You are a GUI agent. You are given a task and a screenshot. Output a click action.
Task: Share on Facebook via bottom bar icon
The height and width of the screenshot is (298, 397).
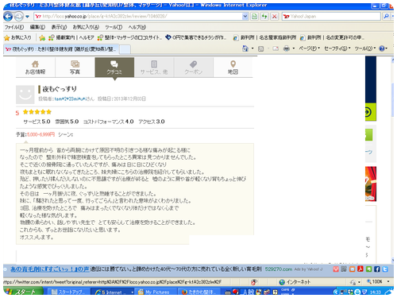[x=377, y=269]
